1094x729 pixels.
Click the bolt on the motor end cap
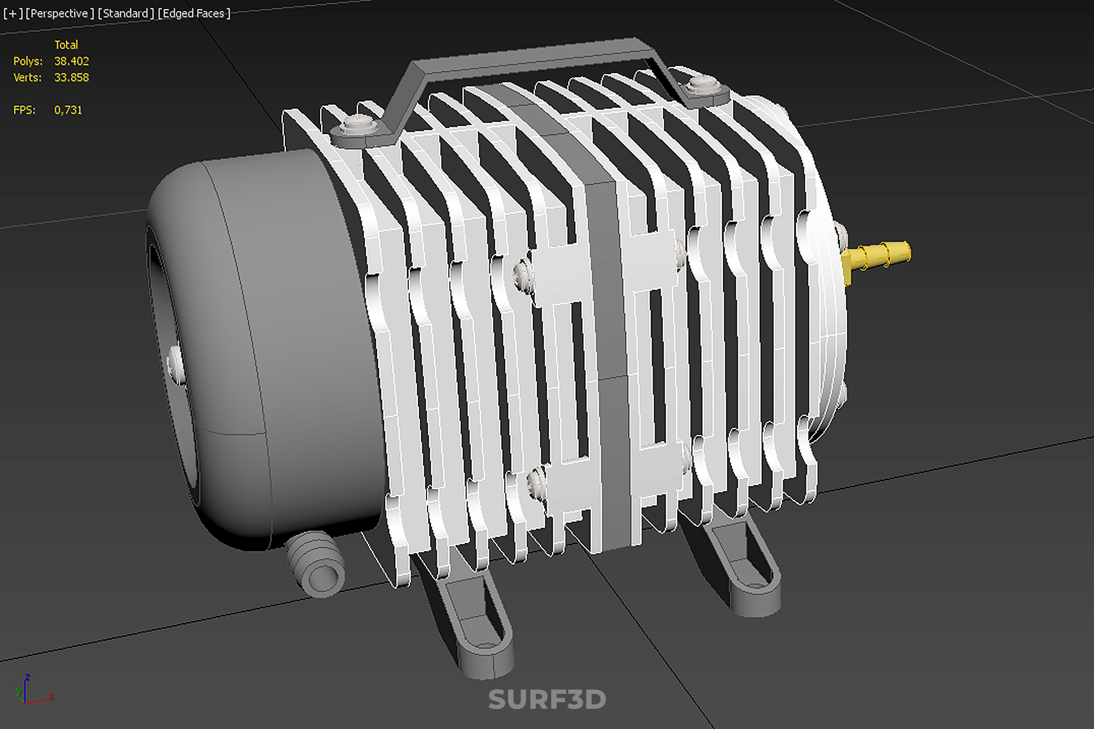coord(175,363)
